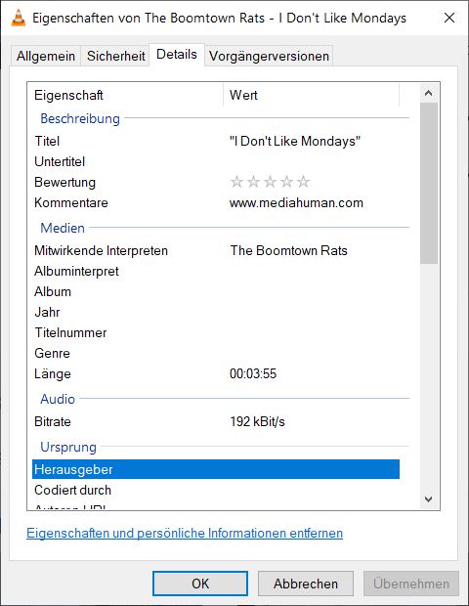Image resolution: width=469 pixels, height=606 pixels.
Task: Select the Codiert durch row
Action: click(216, 490)
